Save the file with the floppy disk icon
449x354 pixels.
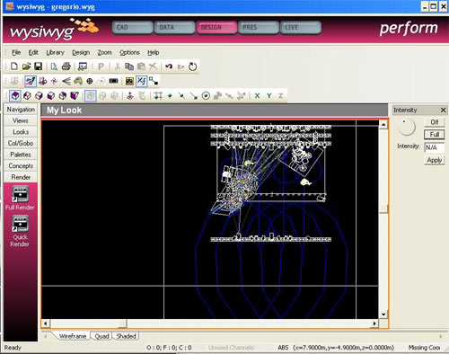coord(39,66)
